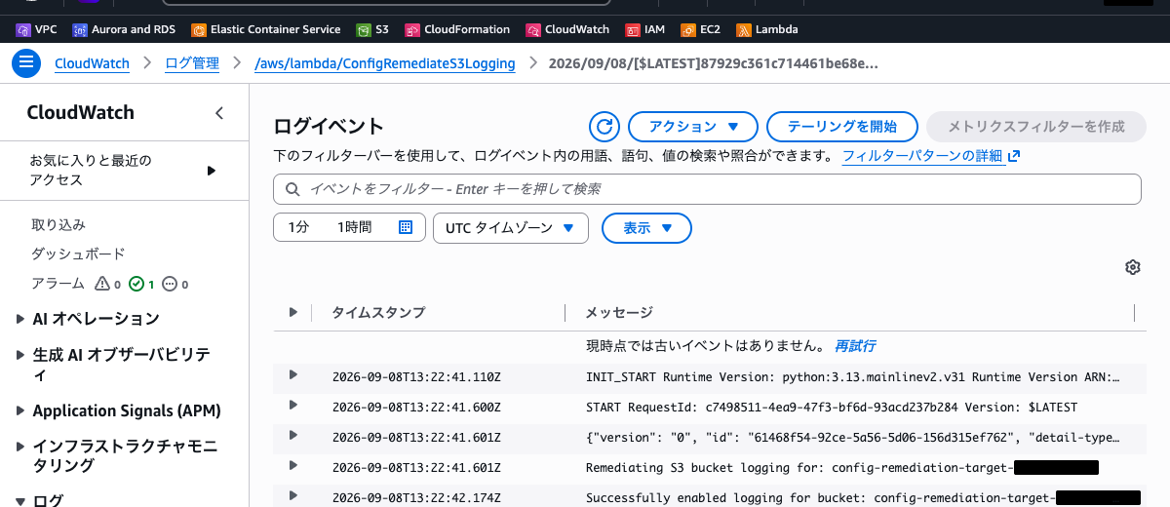Click テーリングを開始 button
1170x507 pixels.
pos(842,127)
